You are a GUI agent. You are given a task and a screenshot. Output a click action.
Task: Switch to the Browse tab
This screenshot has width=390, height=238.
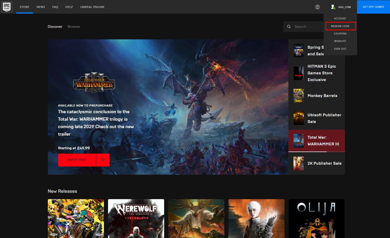[74, 27]
